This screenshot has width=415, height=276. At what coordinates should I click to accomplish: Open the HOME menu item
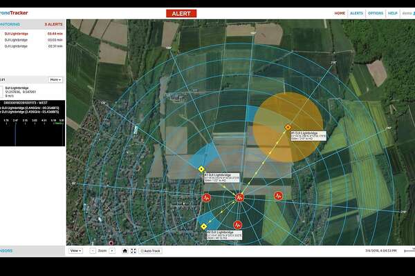click(340, 13)
